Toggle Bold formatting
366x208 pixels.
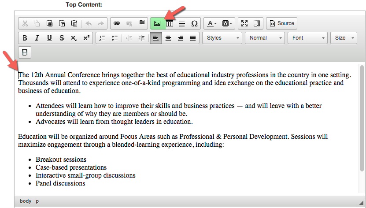pos(25,38)
